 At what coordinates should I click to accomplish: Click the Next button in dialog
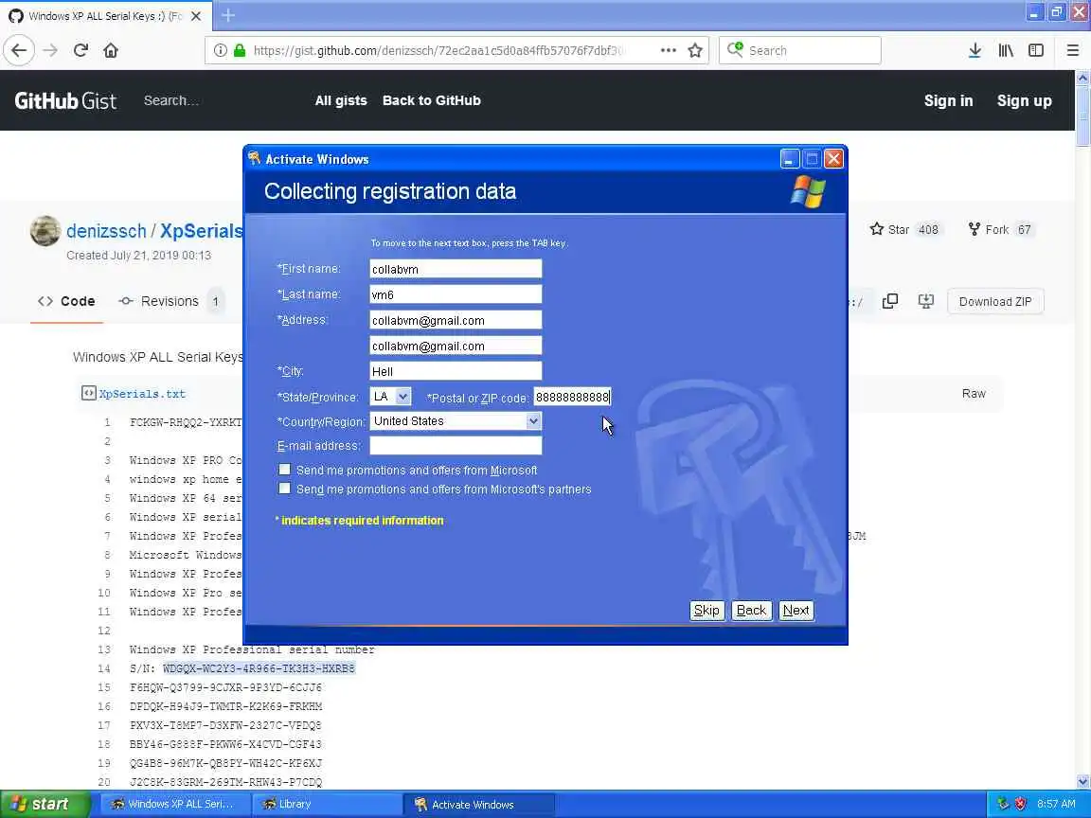pos(796,610)
